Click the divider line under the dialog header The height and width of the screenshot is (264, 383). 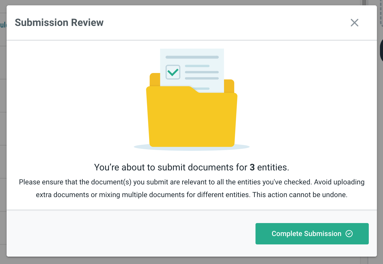[191, 39]
